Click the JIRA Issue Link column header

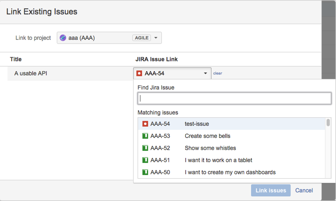tap(157, 59)
